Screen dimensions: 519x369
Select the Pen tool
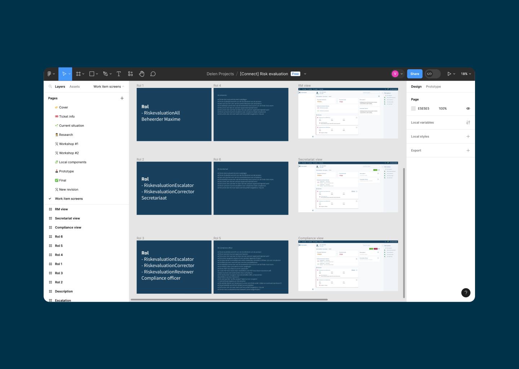106,74
